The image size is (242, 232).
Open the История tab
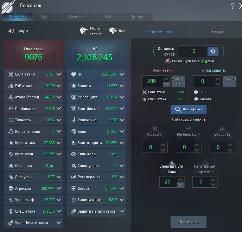pyautogui.click(x=217, y=32)
